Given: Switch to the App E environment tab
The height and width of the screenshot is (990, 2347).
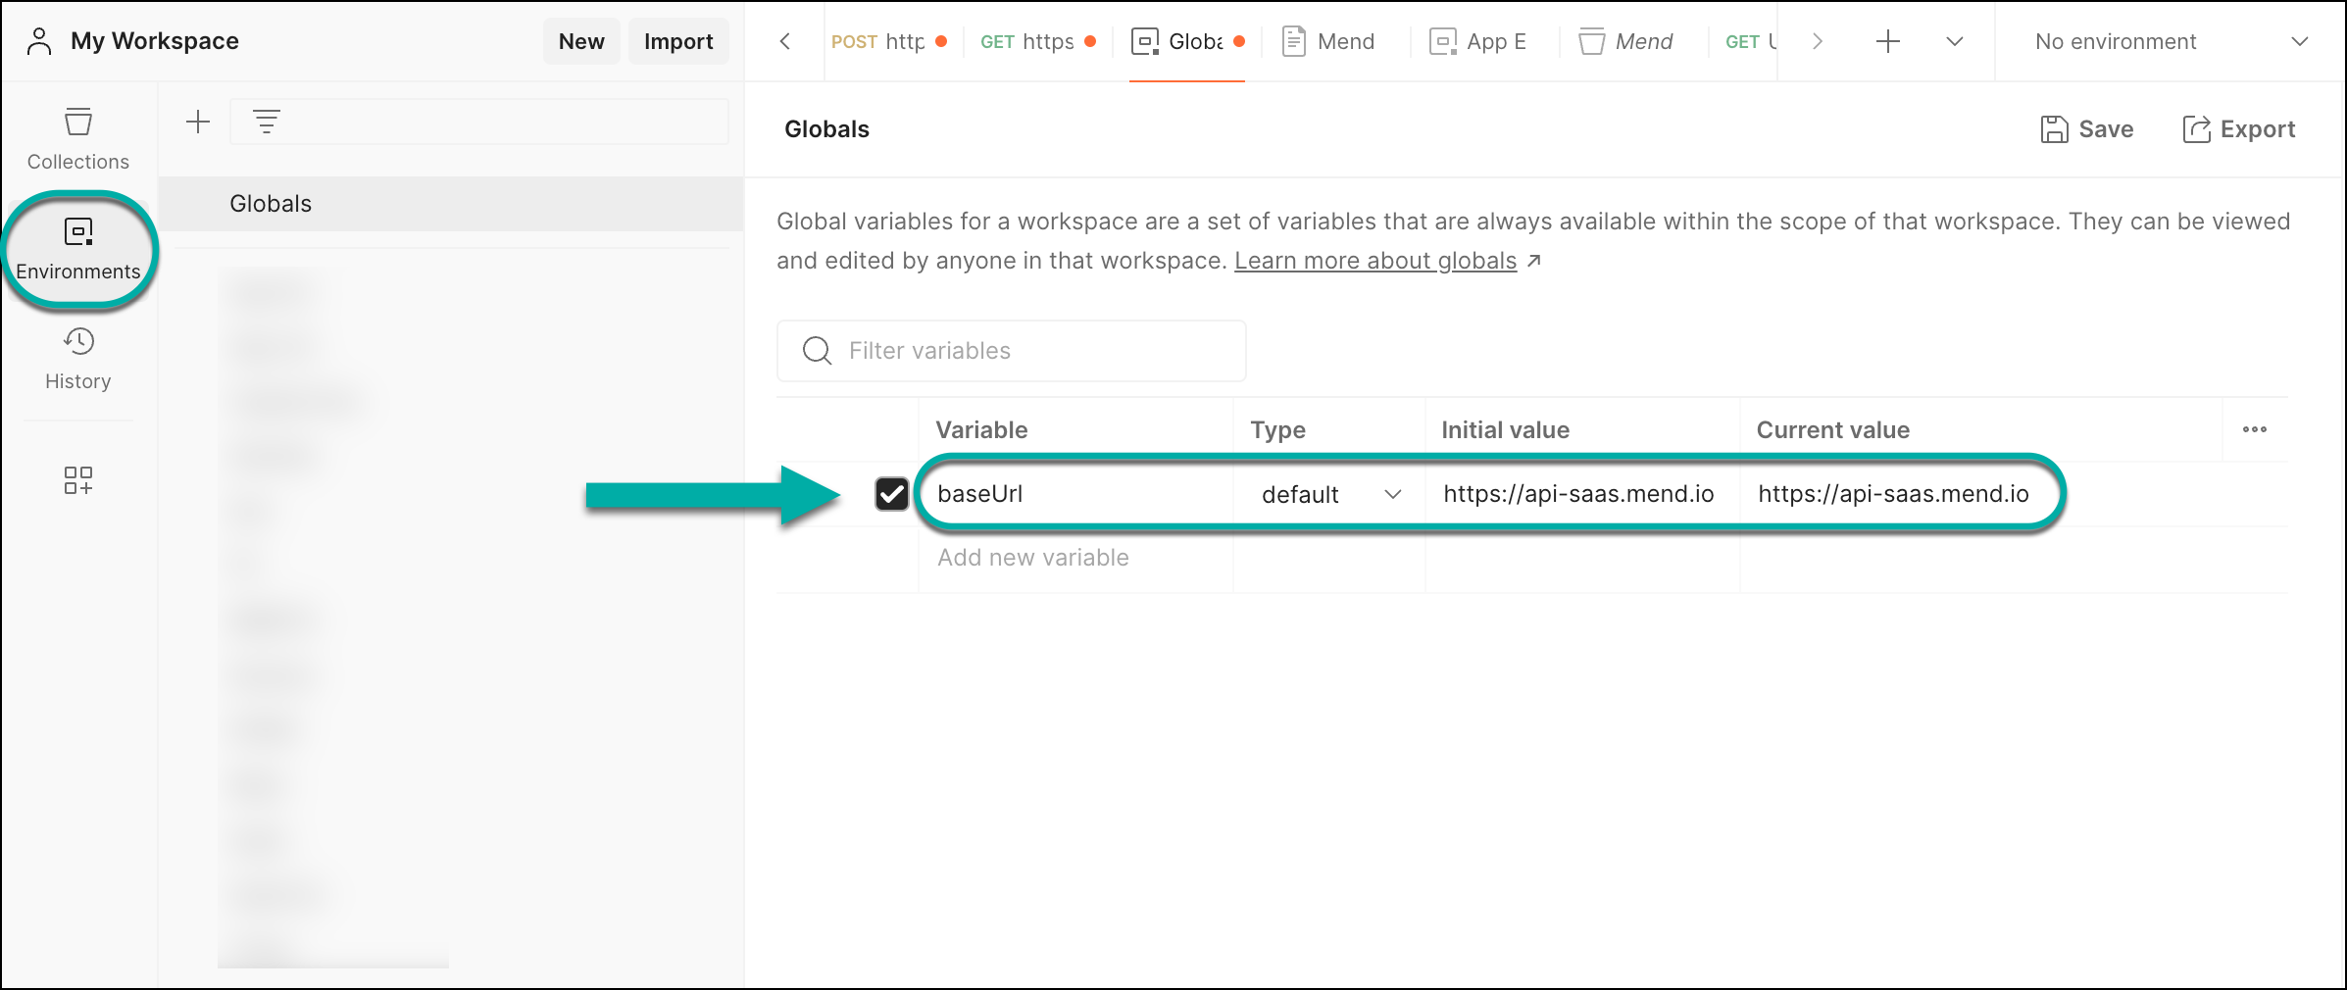Looking at the screenshot, I should click(x=1478, y=41).
